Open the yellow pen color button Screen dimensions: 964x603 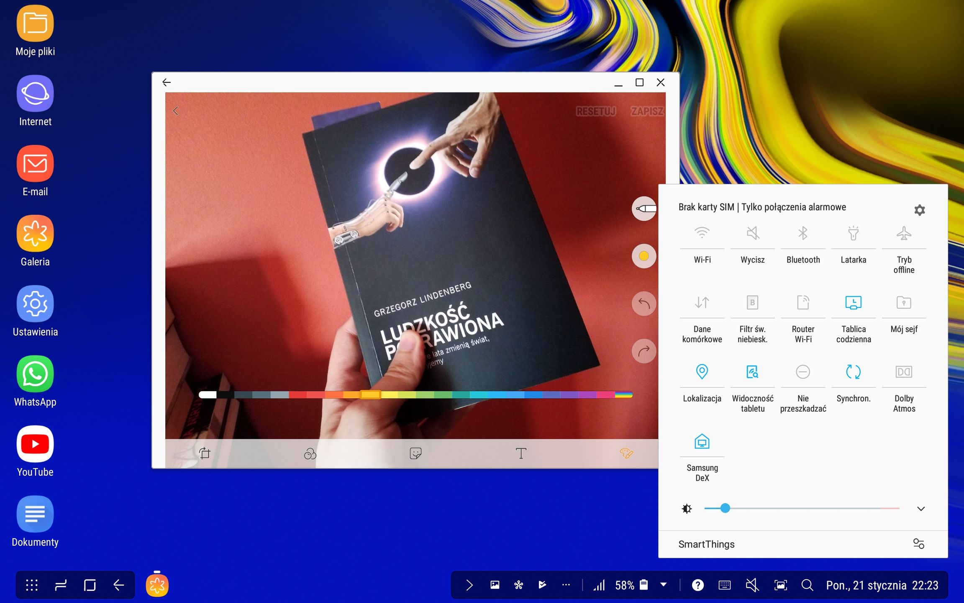click(x=644, y=256)
